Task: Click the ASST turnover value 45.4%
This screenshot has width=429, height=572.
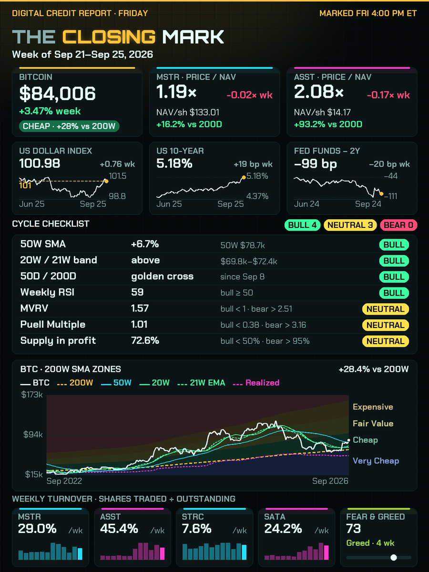Action: 120,529
